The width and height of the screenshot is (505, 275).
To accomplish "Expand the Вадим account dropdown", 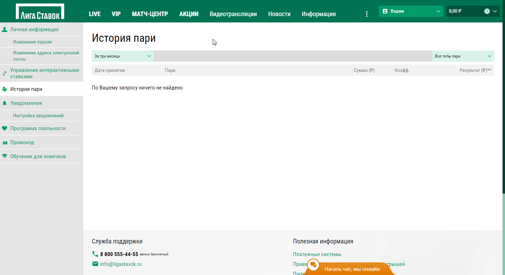I will coord(438,11).
